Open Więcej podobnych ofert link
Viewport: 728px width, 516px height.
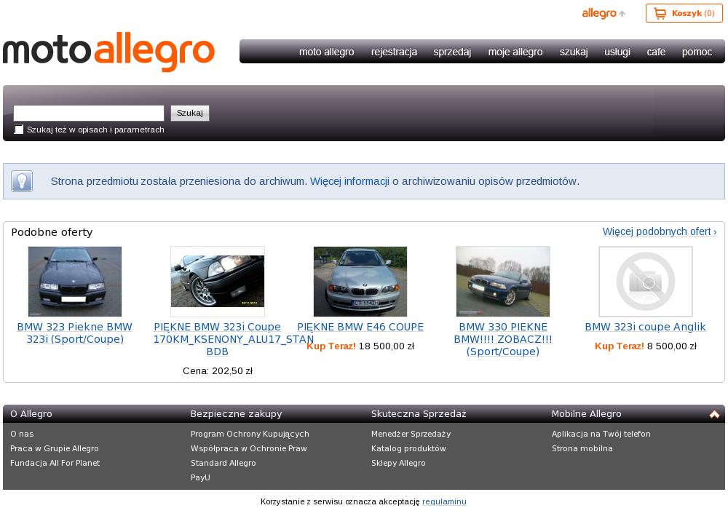pos(660,231)
